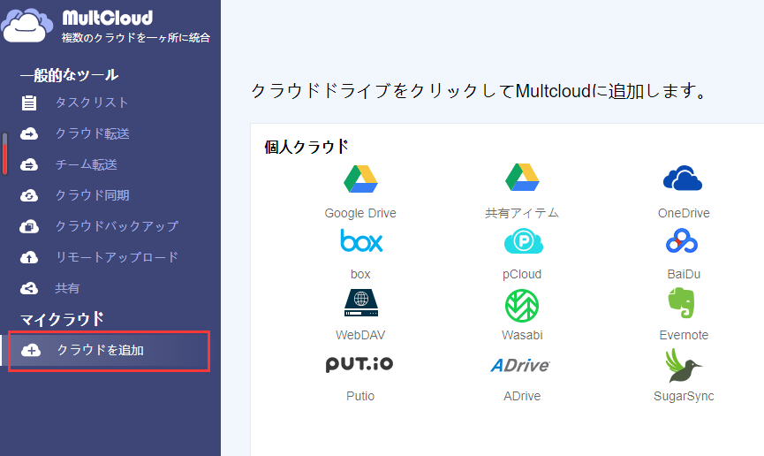The width and height of the screenshot is (764, 456).
Task: Click the Wasabi label
Action: click(x=522, y=335)
